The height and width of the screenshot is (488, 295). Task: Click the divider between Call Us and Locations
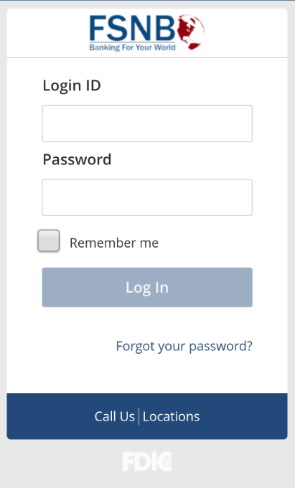(x=139, y=416)
